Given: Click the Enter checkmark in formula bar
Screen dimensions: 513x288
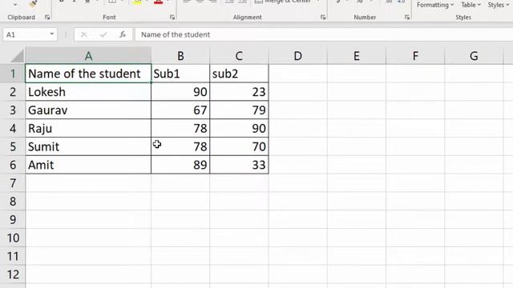Looking at the screenshot, I should click(103, 34).
